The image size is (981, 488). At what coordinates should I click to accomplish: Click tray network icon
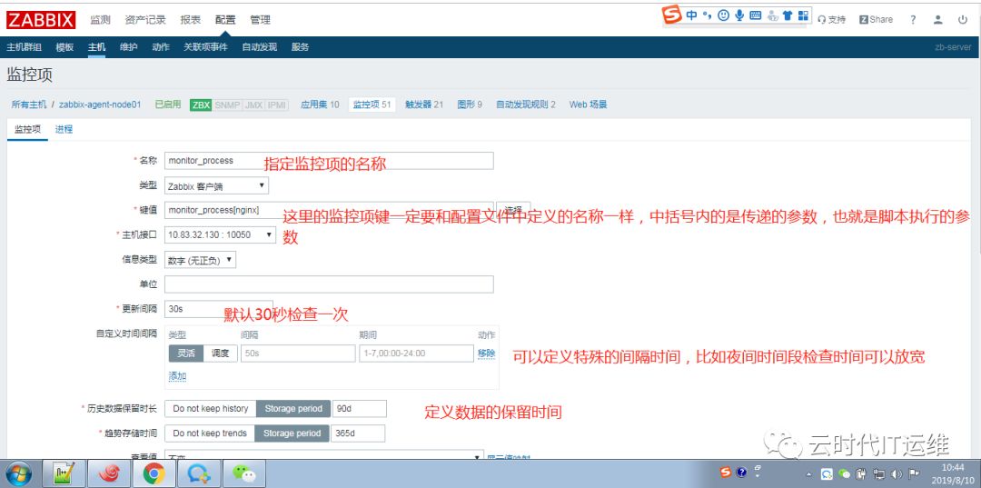point(879,474)
